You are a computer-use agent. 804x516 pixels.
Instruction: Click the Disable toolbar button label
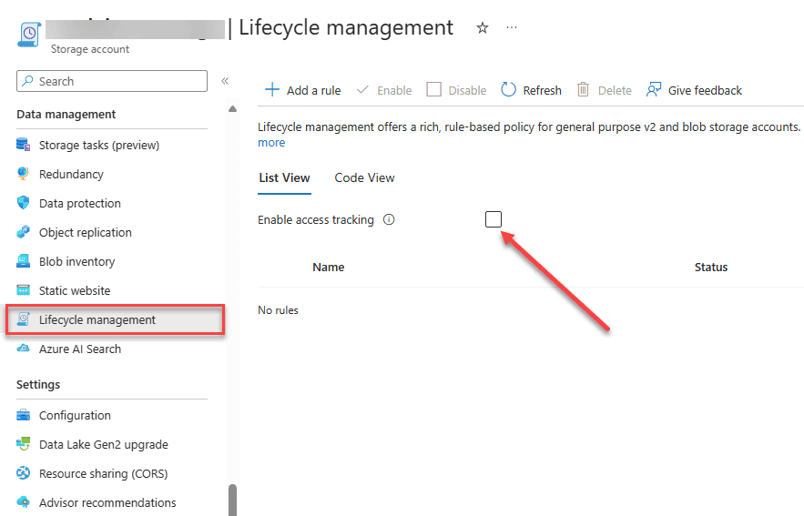[467, 91]
